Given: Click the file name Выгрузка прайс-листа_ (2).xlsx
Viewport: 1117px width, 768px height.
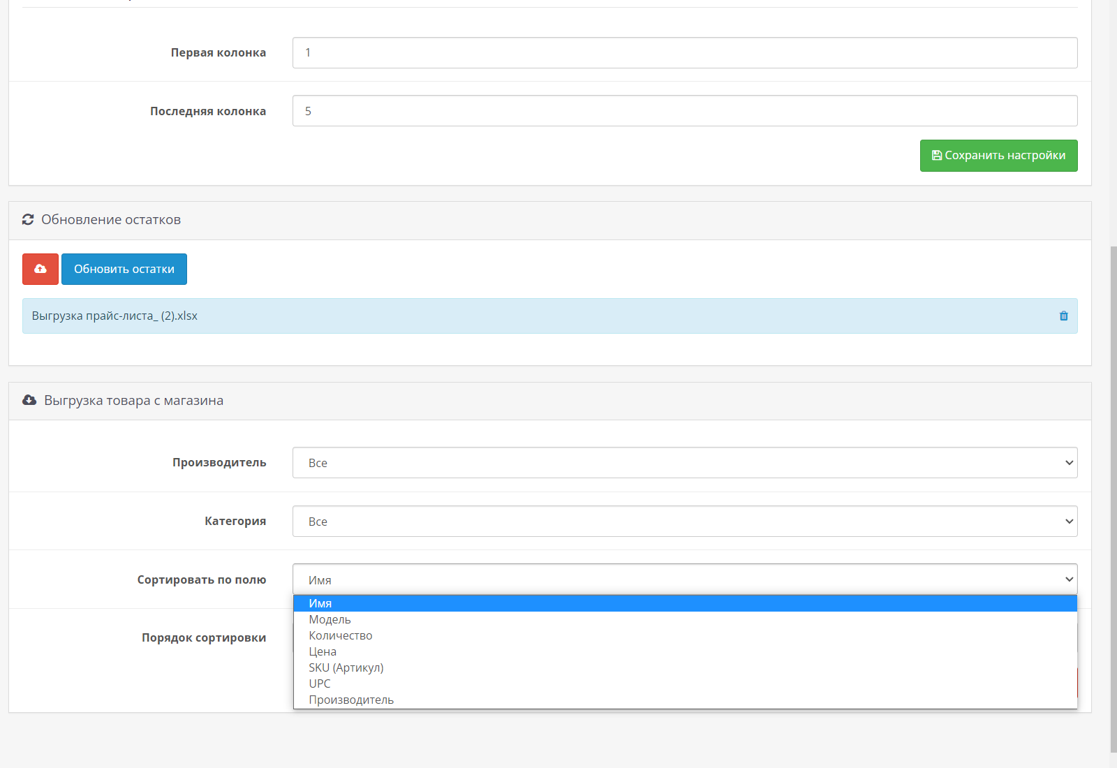Looking at the screenshot, I should pyautogui.click(x=114, y=316).
